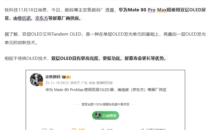Click the 分享这条博文 label text
The height and width of the screenshot is (130, 210).
click(156, 129)
